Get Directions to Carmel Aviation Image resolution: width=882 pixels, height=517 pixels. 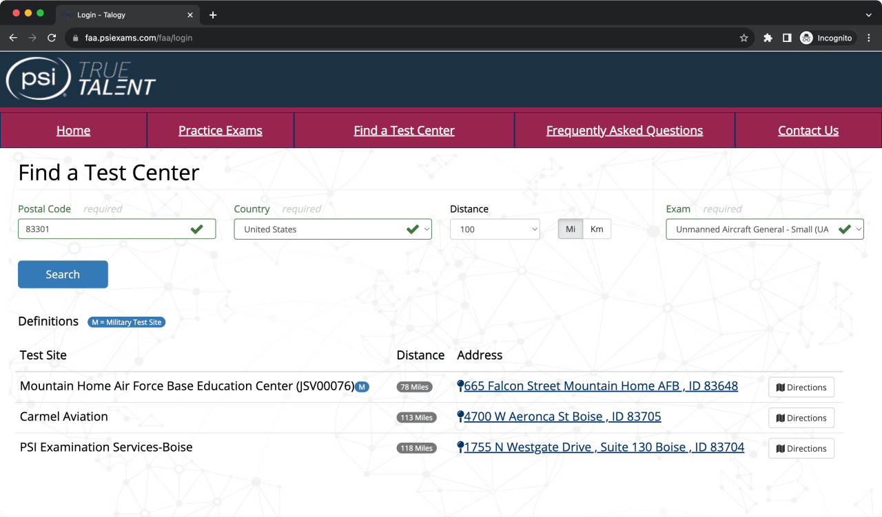(x=801, y=418)
